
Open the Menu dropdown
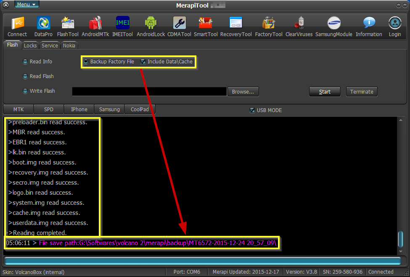tap(26, 5)
